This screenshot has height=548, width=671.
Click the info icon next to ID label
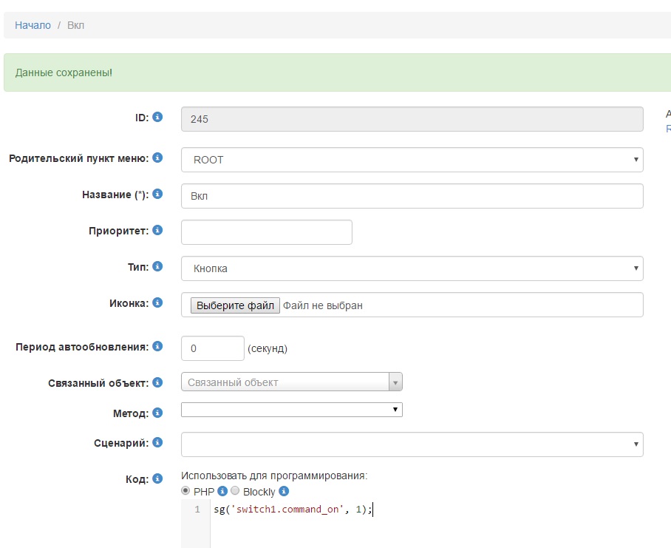click(157, 117)
